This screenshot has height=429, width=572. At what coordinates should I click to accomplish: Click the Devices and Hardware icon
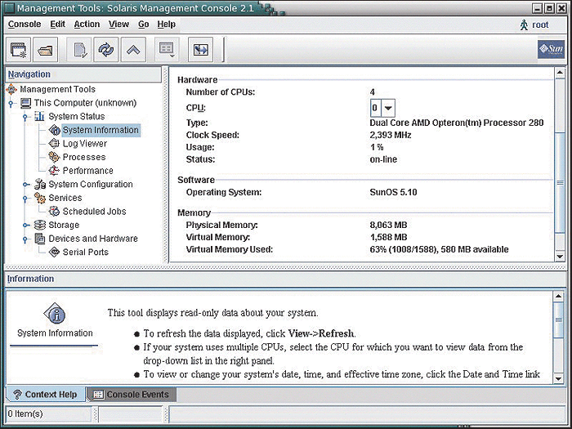pyautogui.click(x=39, y=239)
